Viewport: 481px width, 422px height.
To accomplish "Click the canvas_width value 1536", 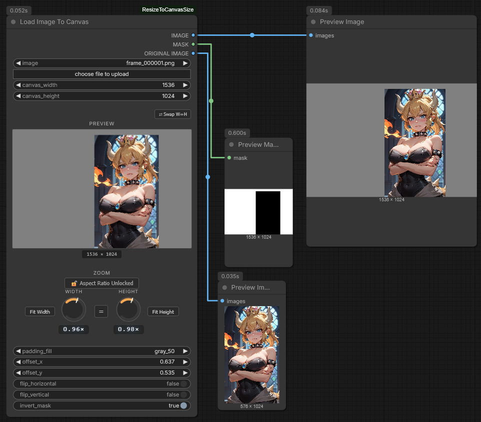I will point(168,85).
